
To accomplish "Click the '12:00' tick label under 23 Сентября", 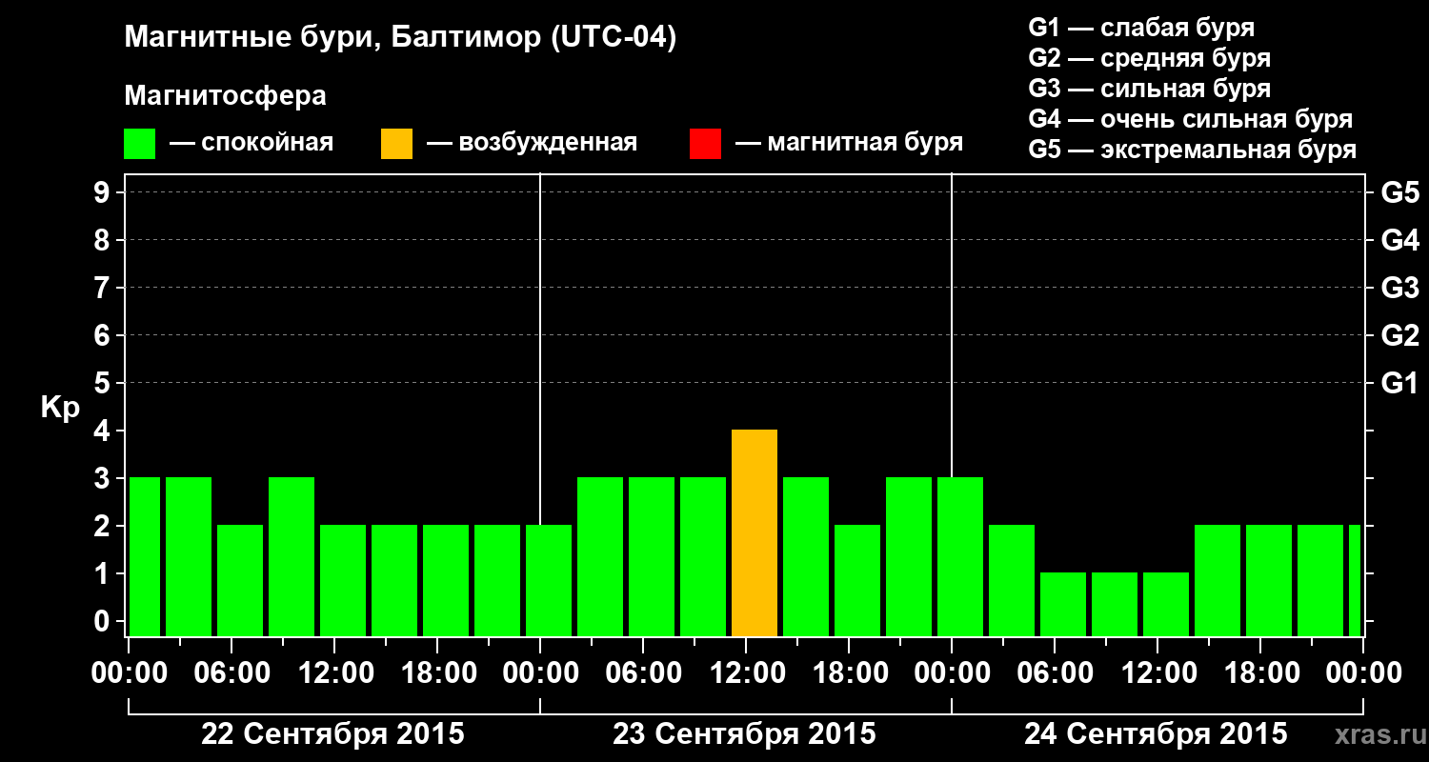I will click(746, 673).
